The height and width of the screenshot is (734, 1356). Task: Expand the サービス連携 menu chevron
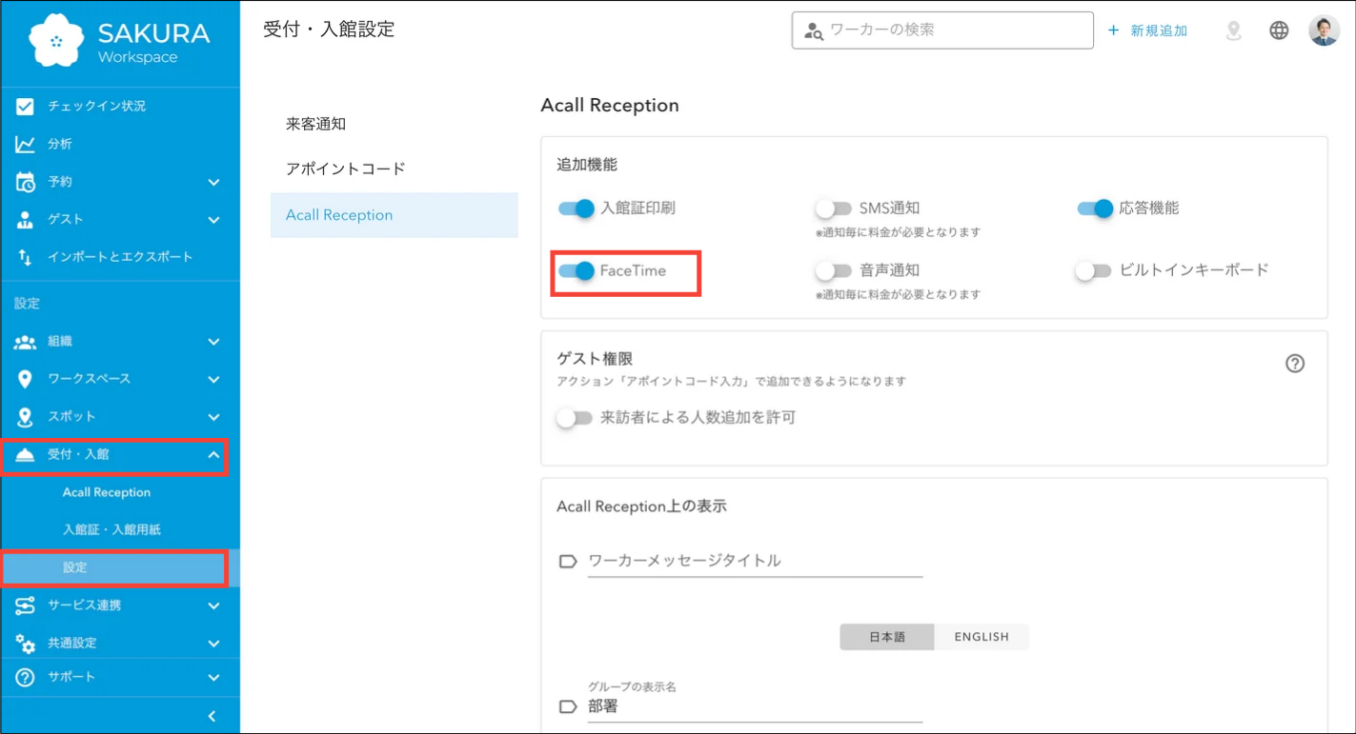(213, 605)
